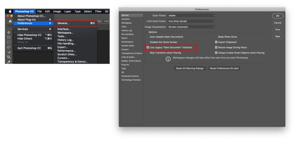
Task: Enable Skip Transform when Placing
Action: click(148, 53)
